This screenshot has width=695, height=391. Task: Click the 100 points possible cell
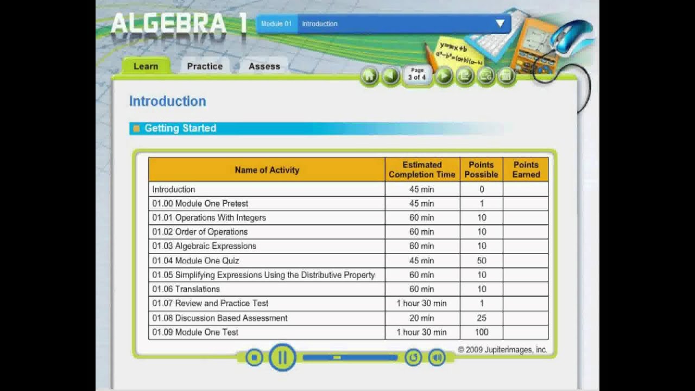point(481,332)
